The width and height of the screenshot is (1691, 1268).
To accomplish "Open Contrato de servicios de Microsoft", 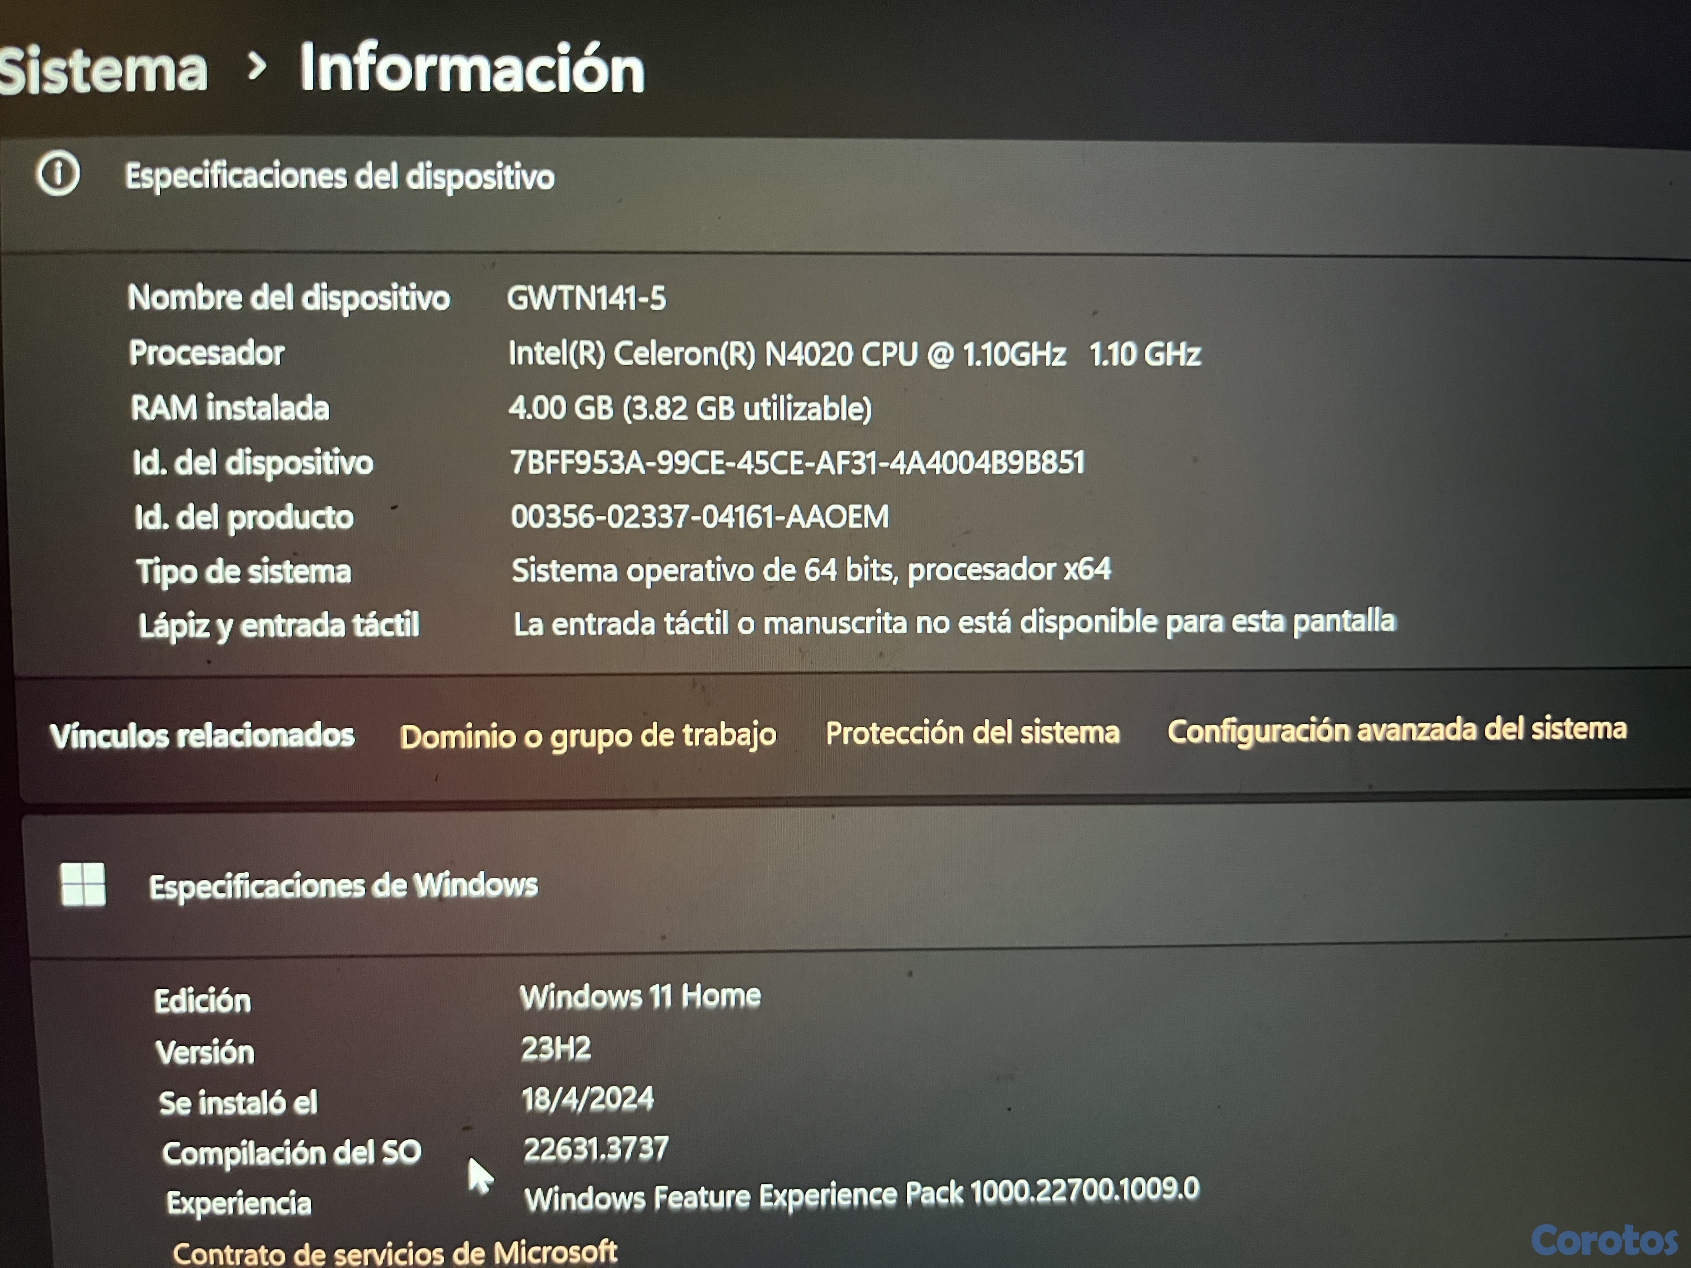I will point(395,1252).
